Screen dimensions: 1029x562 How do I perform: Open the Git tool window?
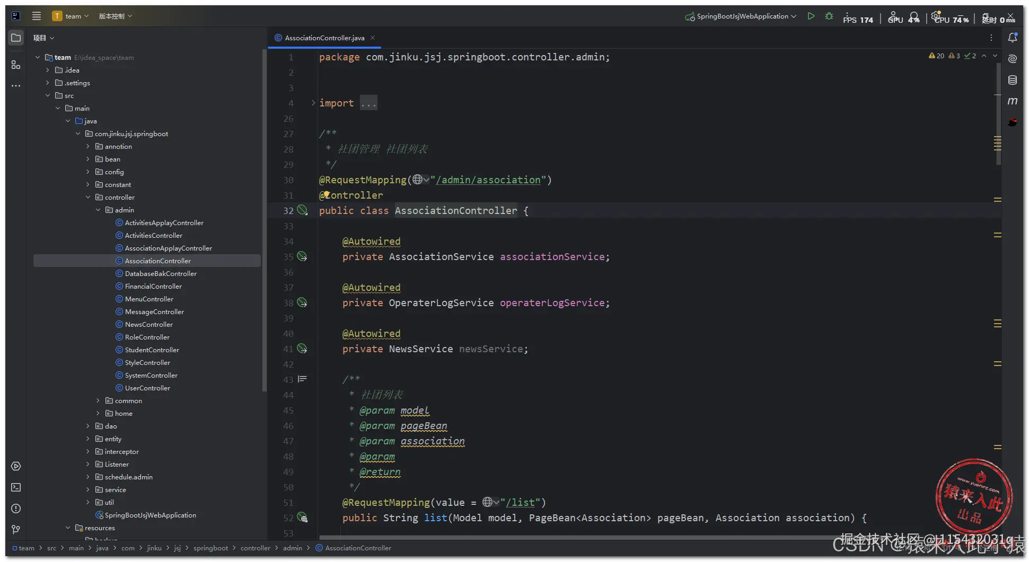(x=16, y=529)
